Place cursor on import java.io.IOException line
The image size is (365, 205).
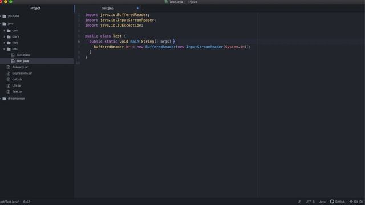click(114, 26)
